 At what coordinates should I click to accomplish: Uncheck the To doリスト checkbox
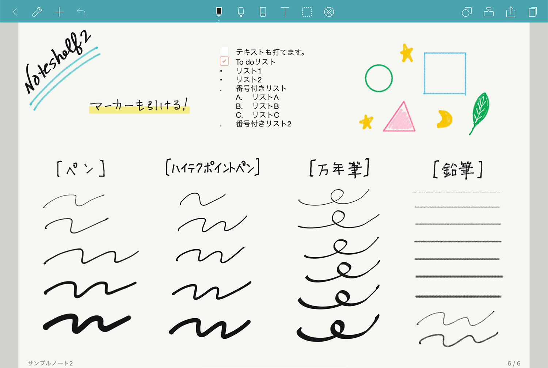click(224, 61)
